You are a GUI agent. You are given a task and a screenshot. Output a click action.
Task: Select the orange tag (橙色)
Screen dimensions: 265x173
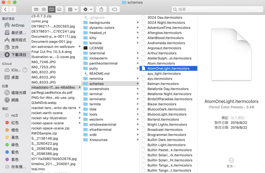click(x=15, y=130)
